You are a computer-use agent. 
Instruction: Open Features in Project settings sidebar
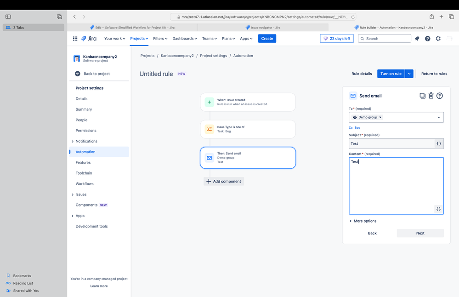point(83,163)
